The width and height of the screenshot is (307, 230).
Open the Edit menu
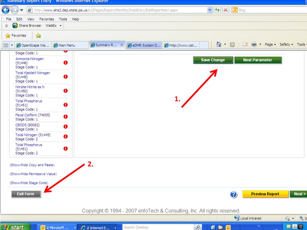[19, 19]
